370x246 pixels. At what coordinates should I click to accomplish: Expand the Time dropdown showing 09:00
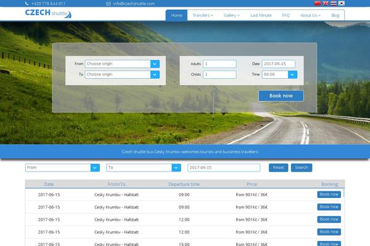click(x=279, y=74)
